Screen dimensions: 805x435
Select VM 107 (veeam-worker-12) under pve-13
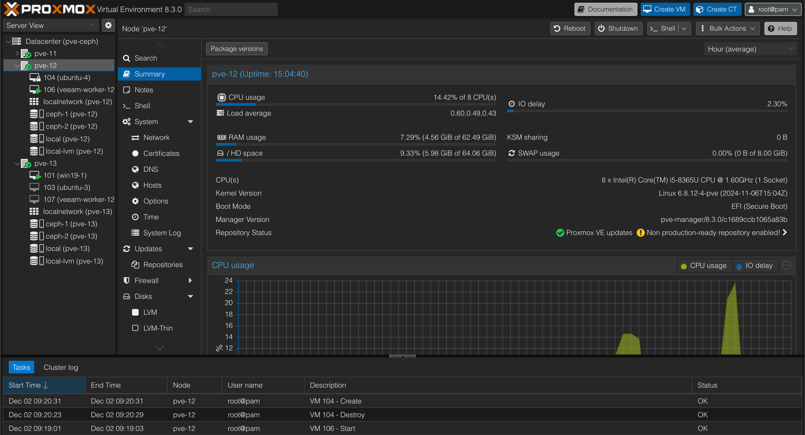pyautogui.click(x=72, y=199)
